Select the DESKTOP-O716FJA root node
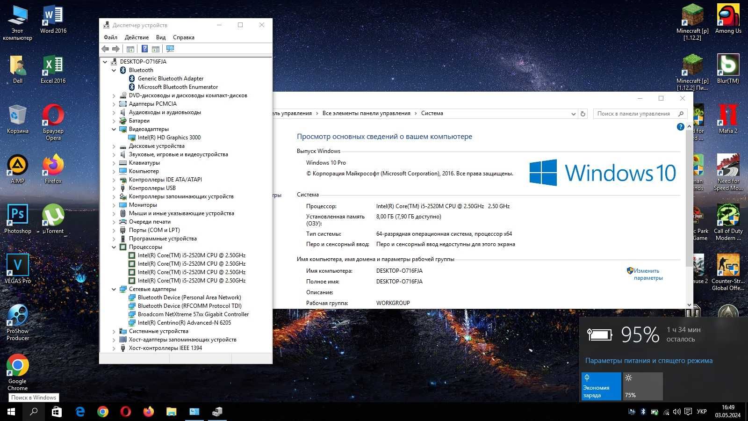 [x=143, y=62]
